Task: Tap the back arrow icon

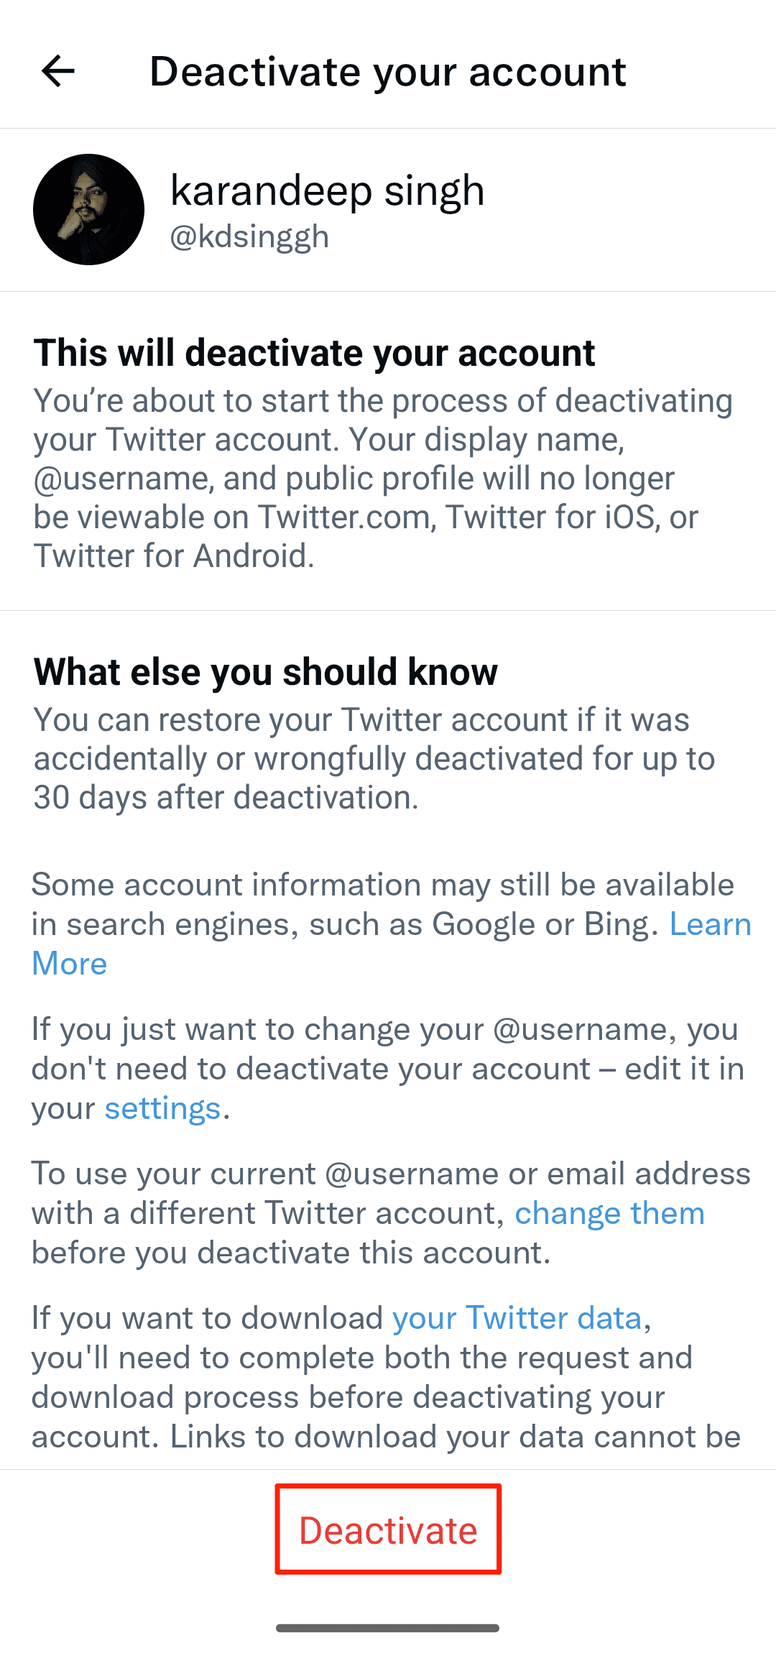Action: 58,71
